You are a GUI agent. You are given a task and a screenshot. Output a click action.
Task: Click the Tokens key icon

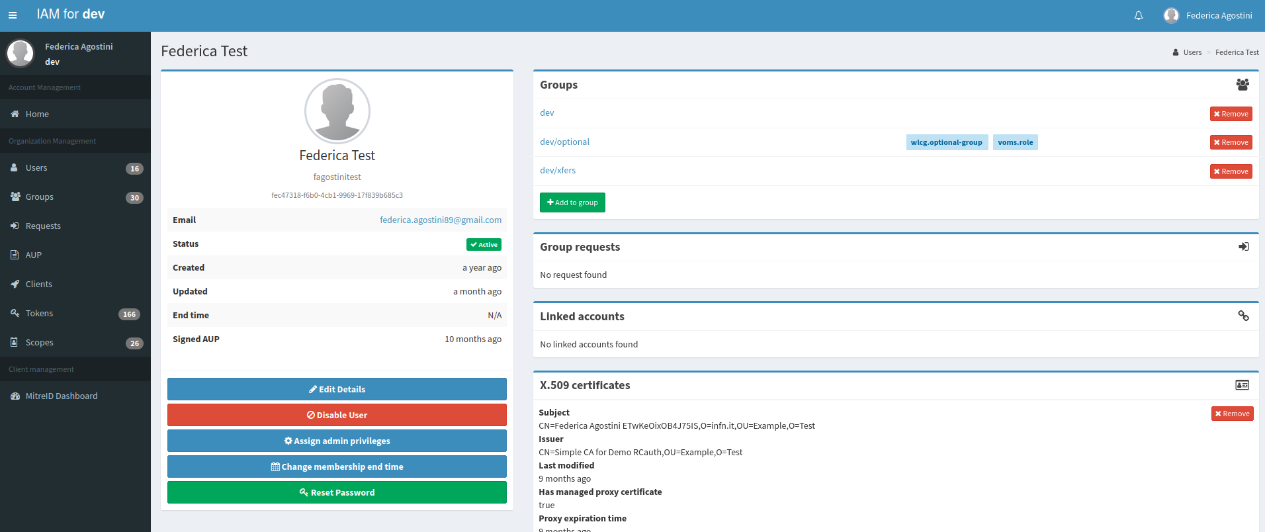[15, 313]
